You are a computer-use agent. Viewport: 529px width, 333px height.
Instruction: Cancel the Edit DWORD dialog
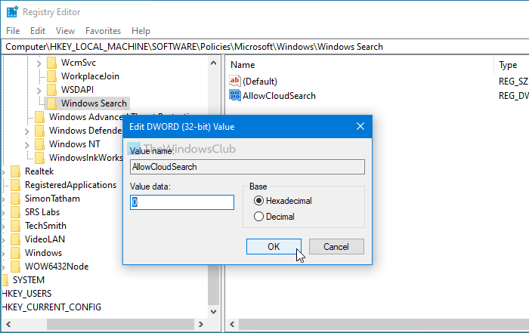tap(336, 247)
